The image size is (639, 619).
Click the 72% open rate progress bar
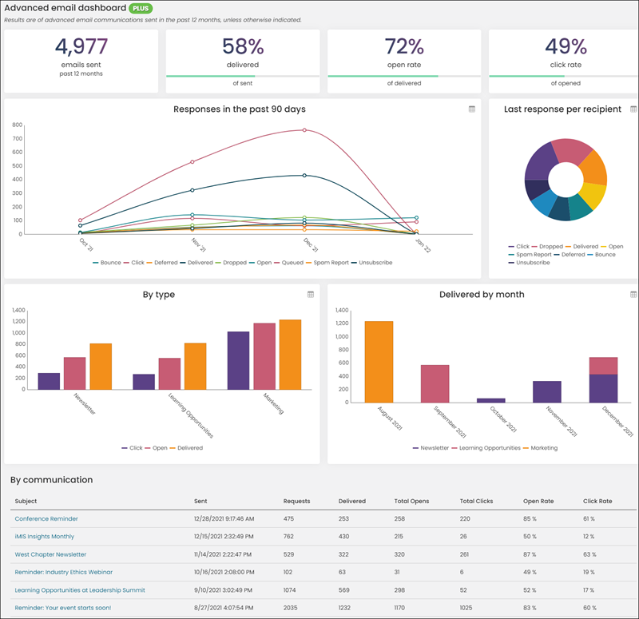tap(404, 76)
